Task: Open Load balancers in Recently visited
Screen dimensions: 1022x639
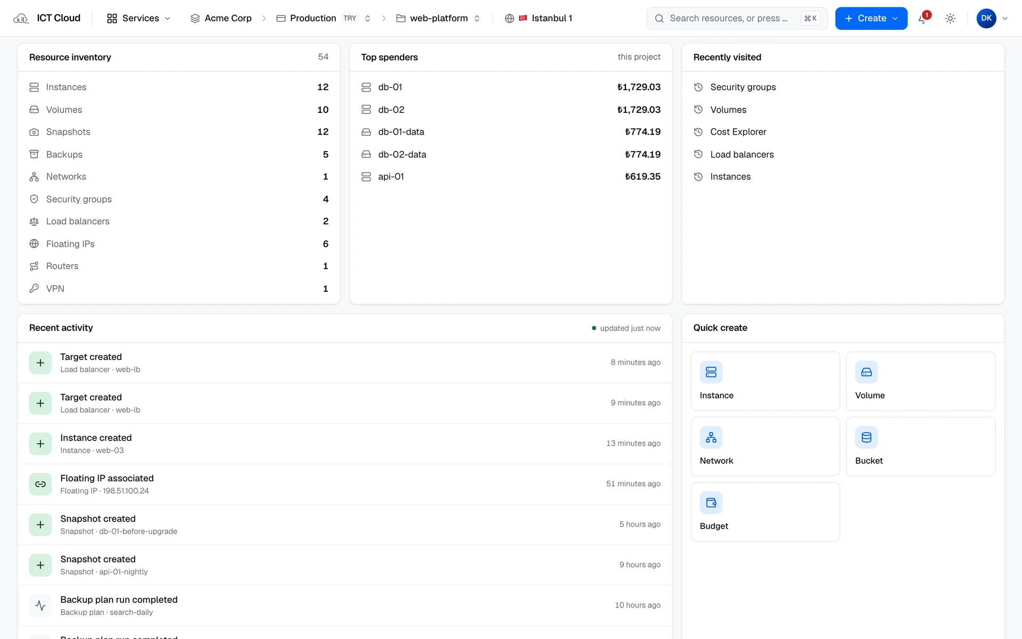Action: (843, 154)
